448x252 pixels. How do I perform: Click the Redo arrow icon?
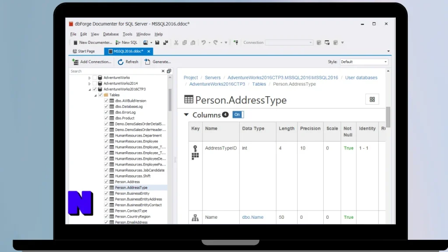pos(215,42)
